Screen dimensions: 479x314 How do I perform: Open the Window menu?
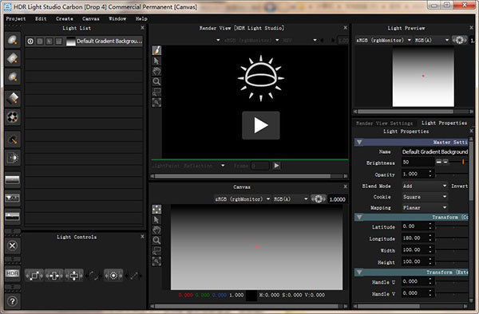tap(117, 18)
